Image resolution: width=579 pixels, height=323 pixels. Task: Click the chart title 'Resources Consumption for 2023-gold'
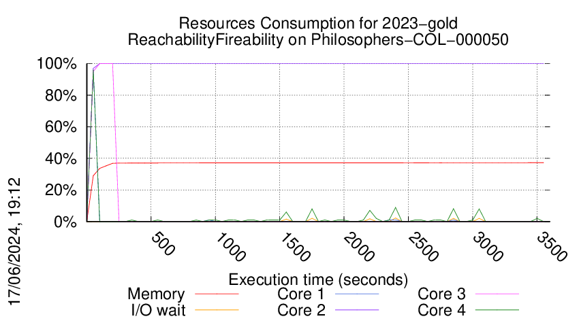coord(318,23)
